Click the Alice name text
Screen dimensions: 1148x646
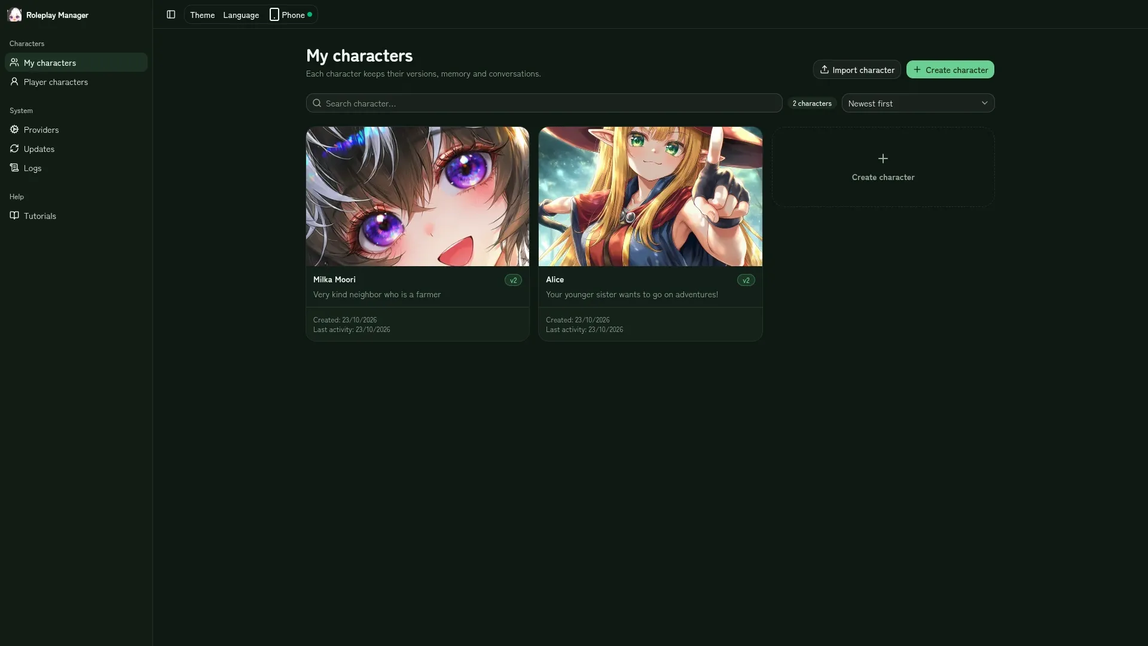(555, 279)
